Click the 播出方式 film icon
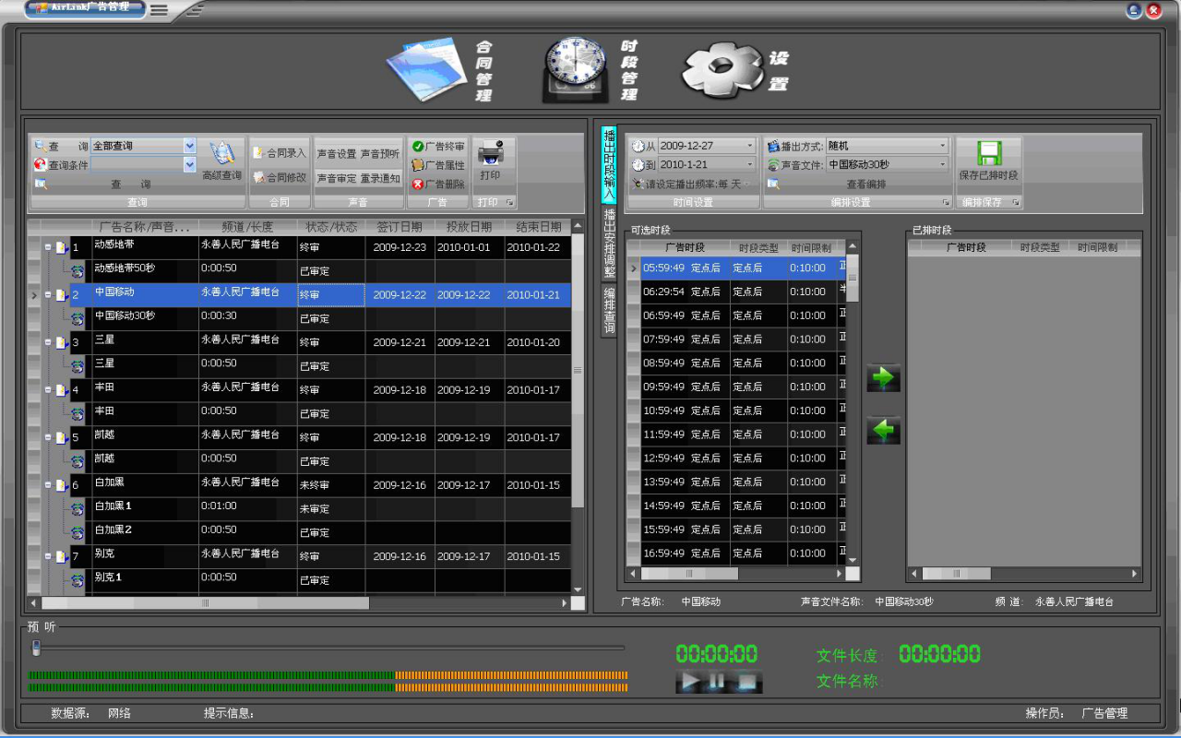 point(773,146)
